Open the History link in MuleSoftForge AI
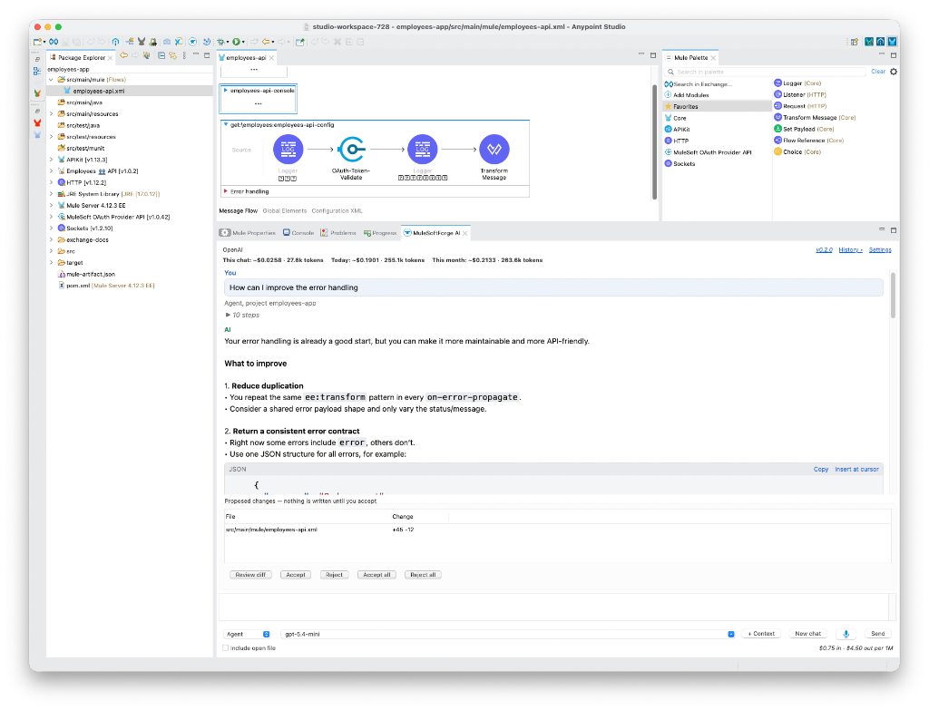 click(x=850, y=250)
